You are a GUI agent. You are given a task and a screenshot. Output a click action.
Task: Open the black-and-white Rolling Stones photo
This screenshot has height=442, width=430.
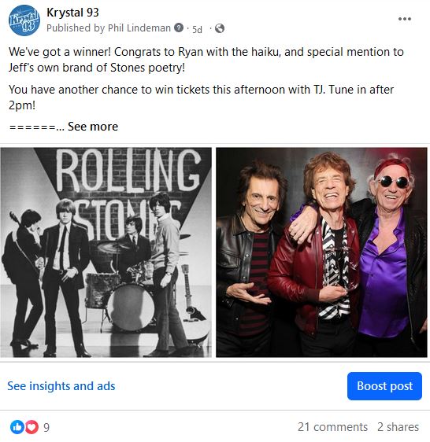click(106, 252)
